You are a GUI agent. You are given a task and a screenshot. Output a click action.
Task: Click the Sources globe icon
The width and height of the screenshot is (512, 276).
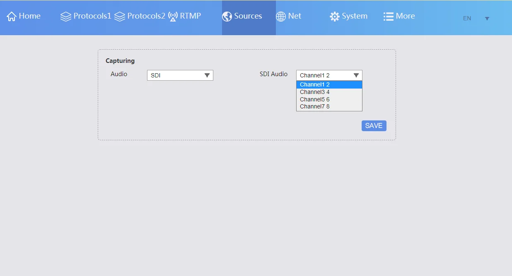point(227,16)
